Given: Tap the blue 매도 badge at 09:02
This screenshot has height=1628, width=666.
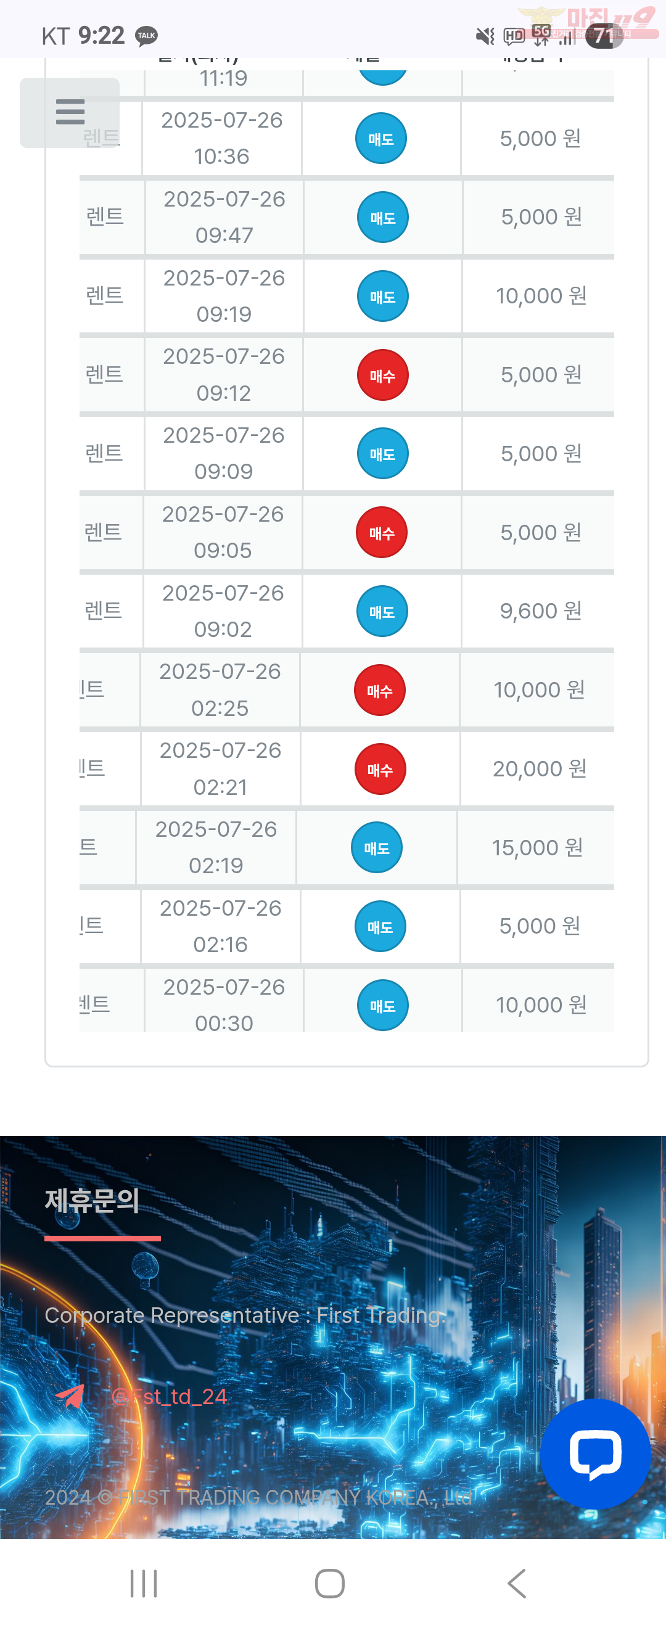Looking at the screenshot, I should coord(382,611).
